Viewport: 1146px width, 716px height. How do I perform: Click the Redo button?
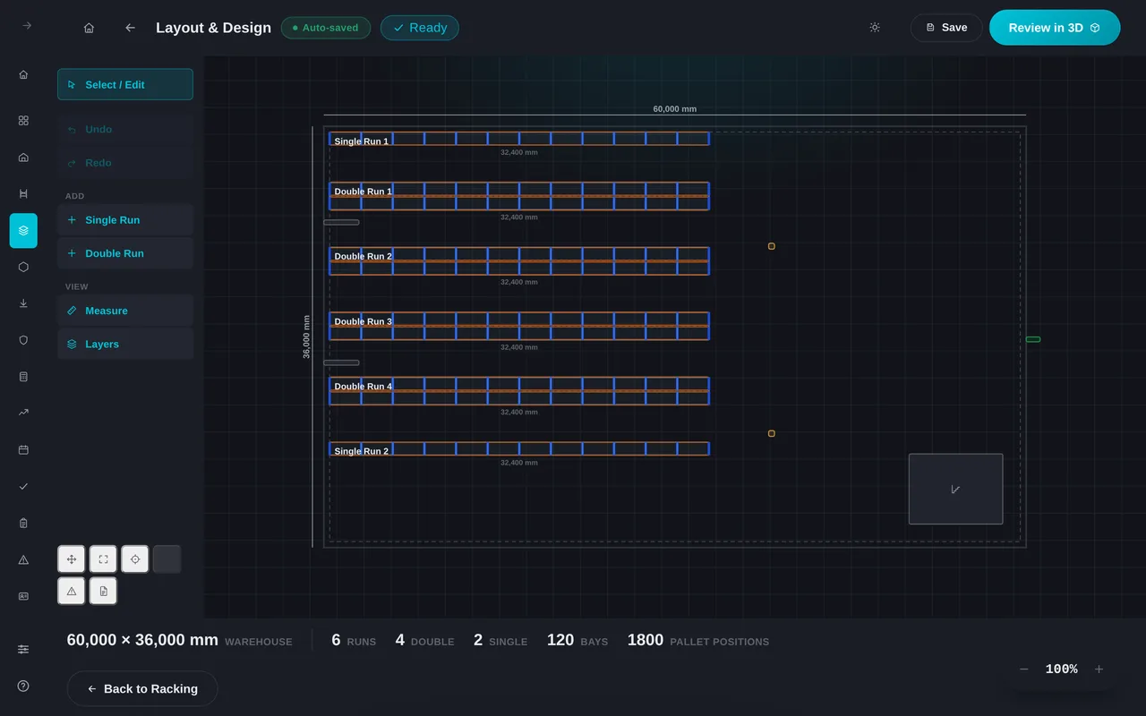click(x=125, y=163)
